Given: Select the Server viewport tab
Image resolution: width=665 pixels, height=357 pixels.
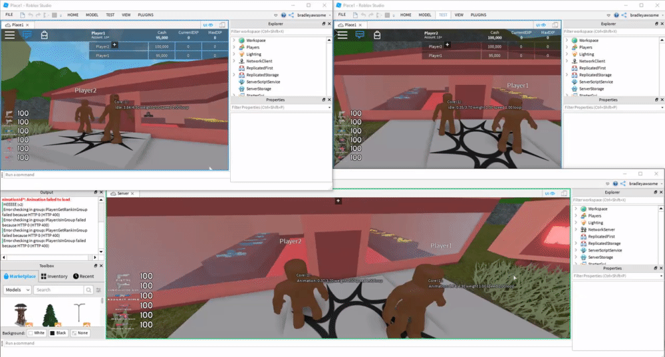Looking at the screenshot, I should pos(122,193).
